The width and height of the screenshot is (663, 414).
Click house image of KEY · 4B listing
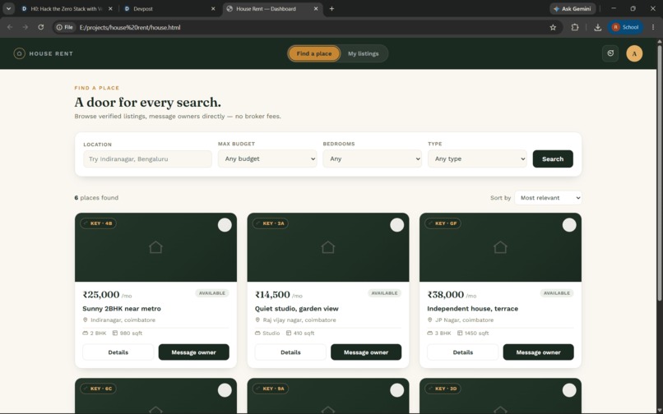(155, 247)
